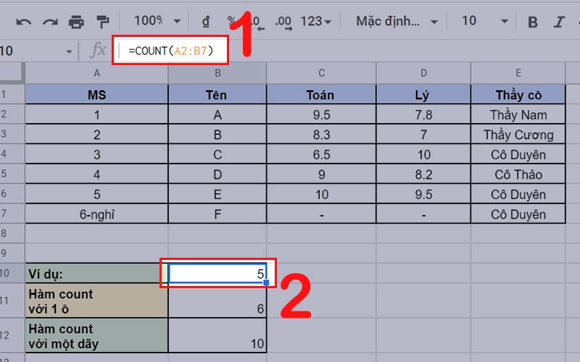580x362 pixels.
Task: Click the Redo arrow icon
Action: (50, 22)
